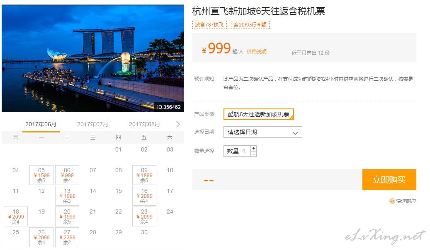The height and width of the screenshot is (250, 430).
Task: Click the 预订须知 label
Action: click(x=204, y=79)
